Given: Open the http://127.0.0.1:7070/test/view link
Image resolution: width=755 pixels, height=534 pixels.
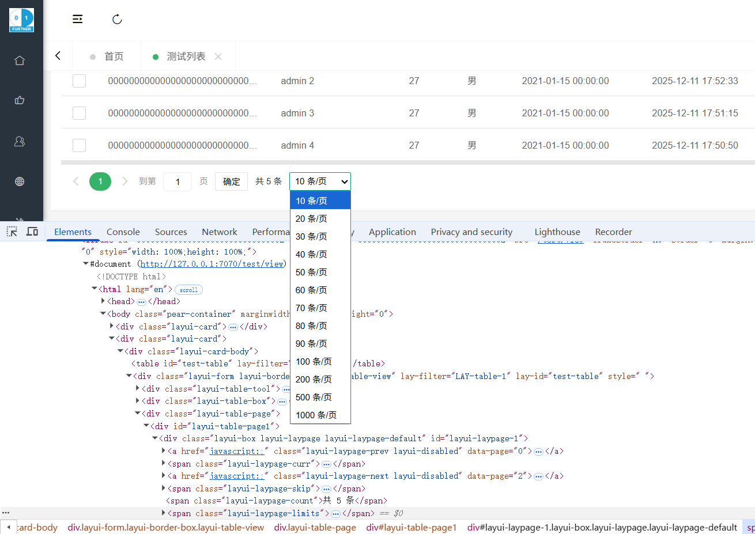Looking at the screenshot, I should pos(212,264).
